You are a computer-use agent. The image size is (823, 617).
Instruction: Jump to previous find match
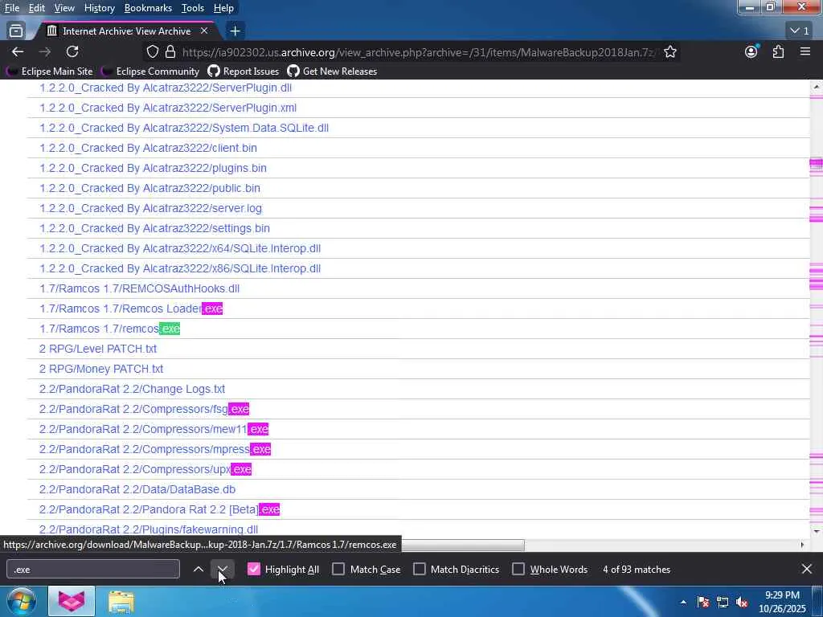click(x=199, y=570)
